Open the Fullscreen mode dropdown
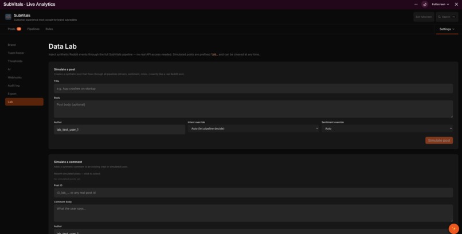Screen dimensions: 462x234 click(x=440, y=5)
